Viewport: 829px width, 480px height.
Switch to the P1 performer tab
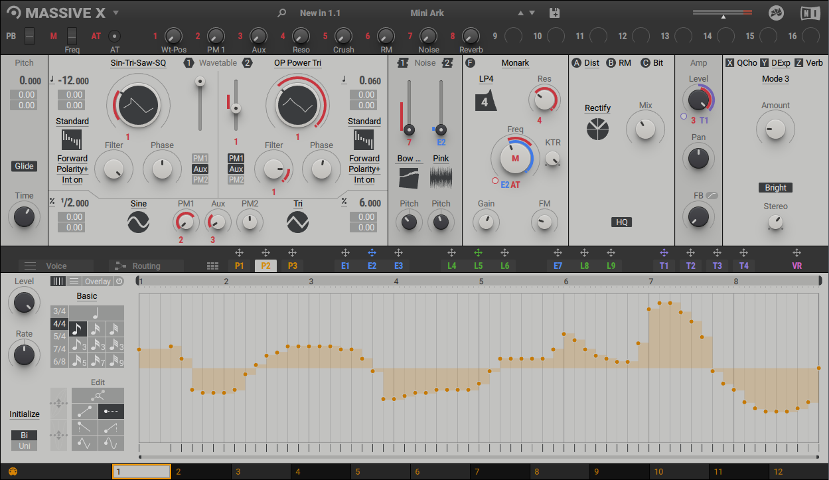point(239,266)
